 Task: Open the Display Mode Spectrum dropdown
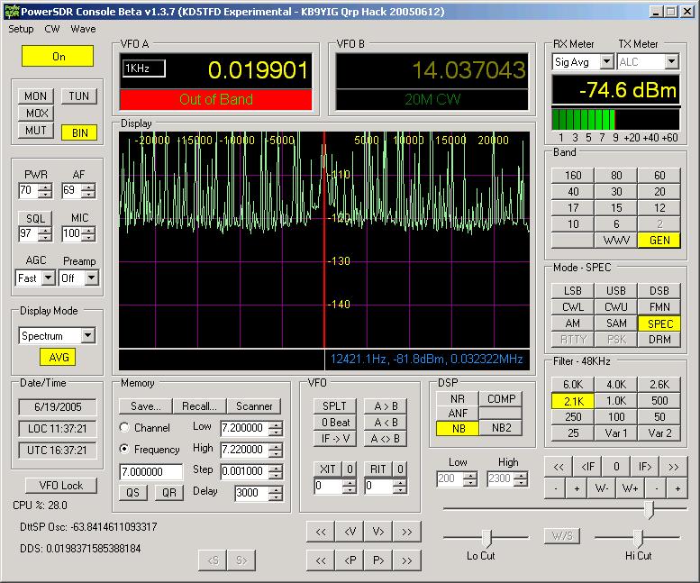point(87,336)
